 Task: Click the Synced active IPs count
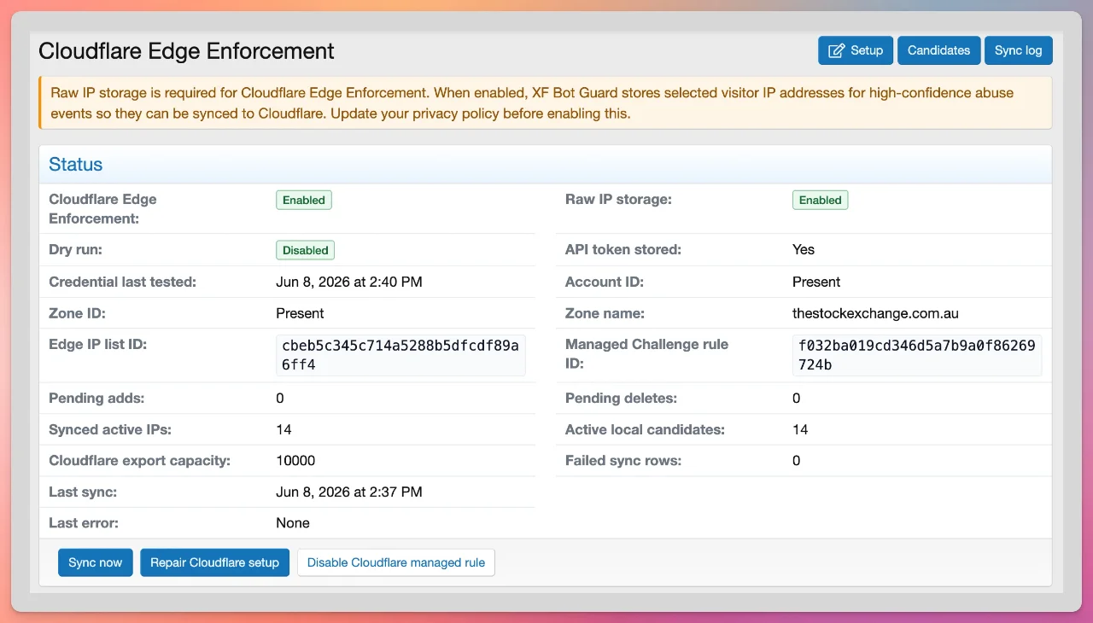point(283,429)
